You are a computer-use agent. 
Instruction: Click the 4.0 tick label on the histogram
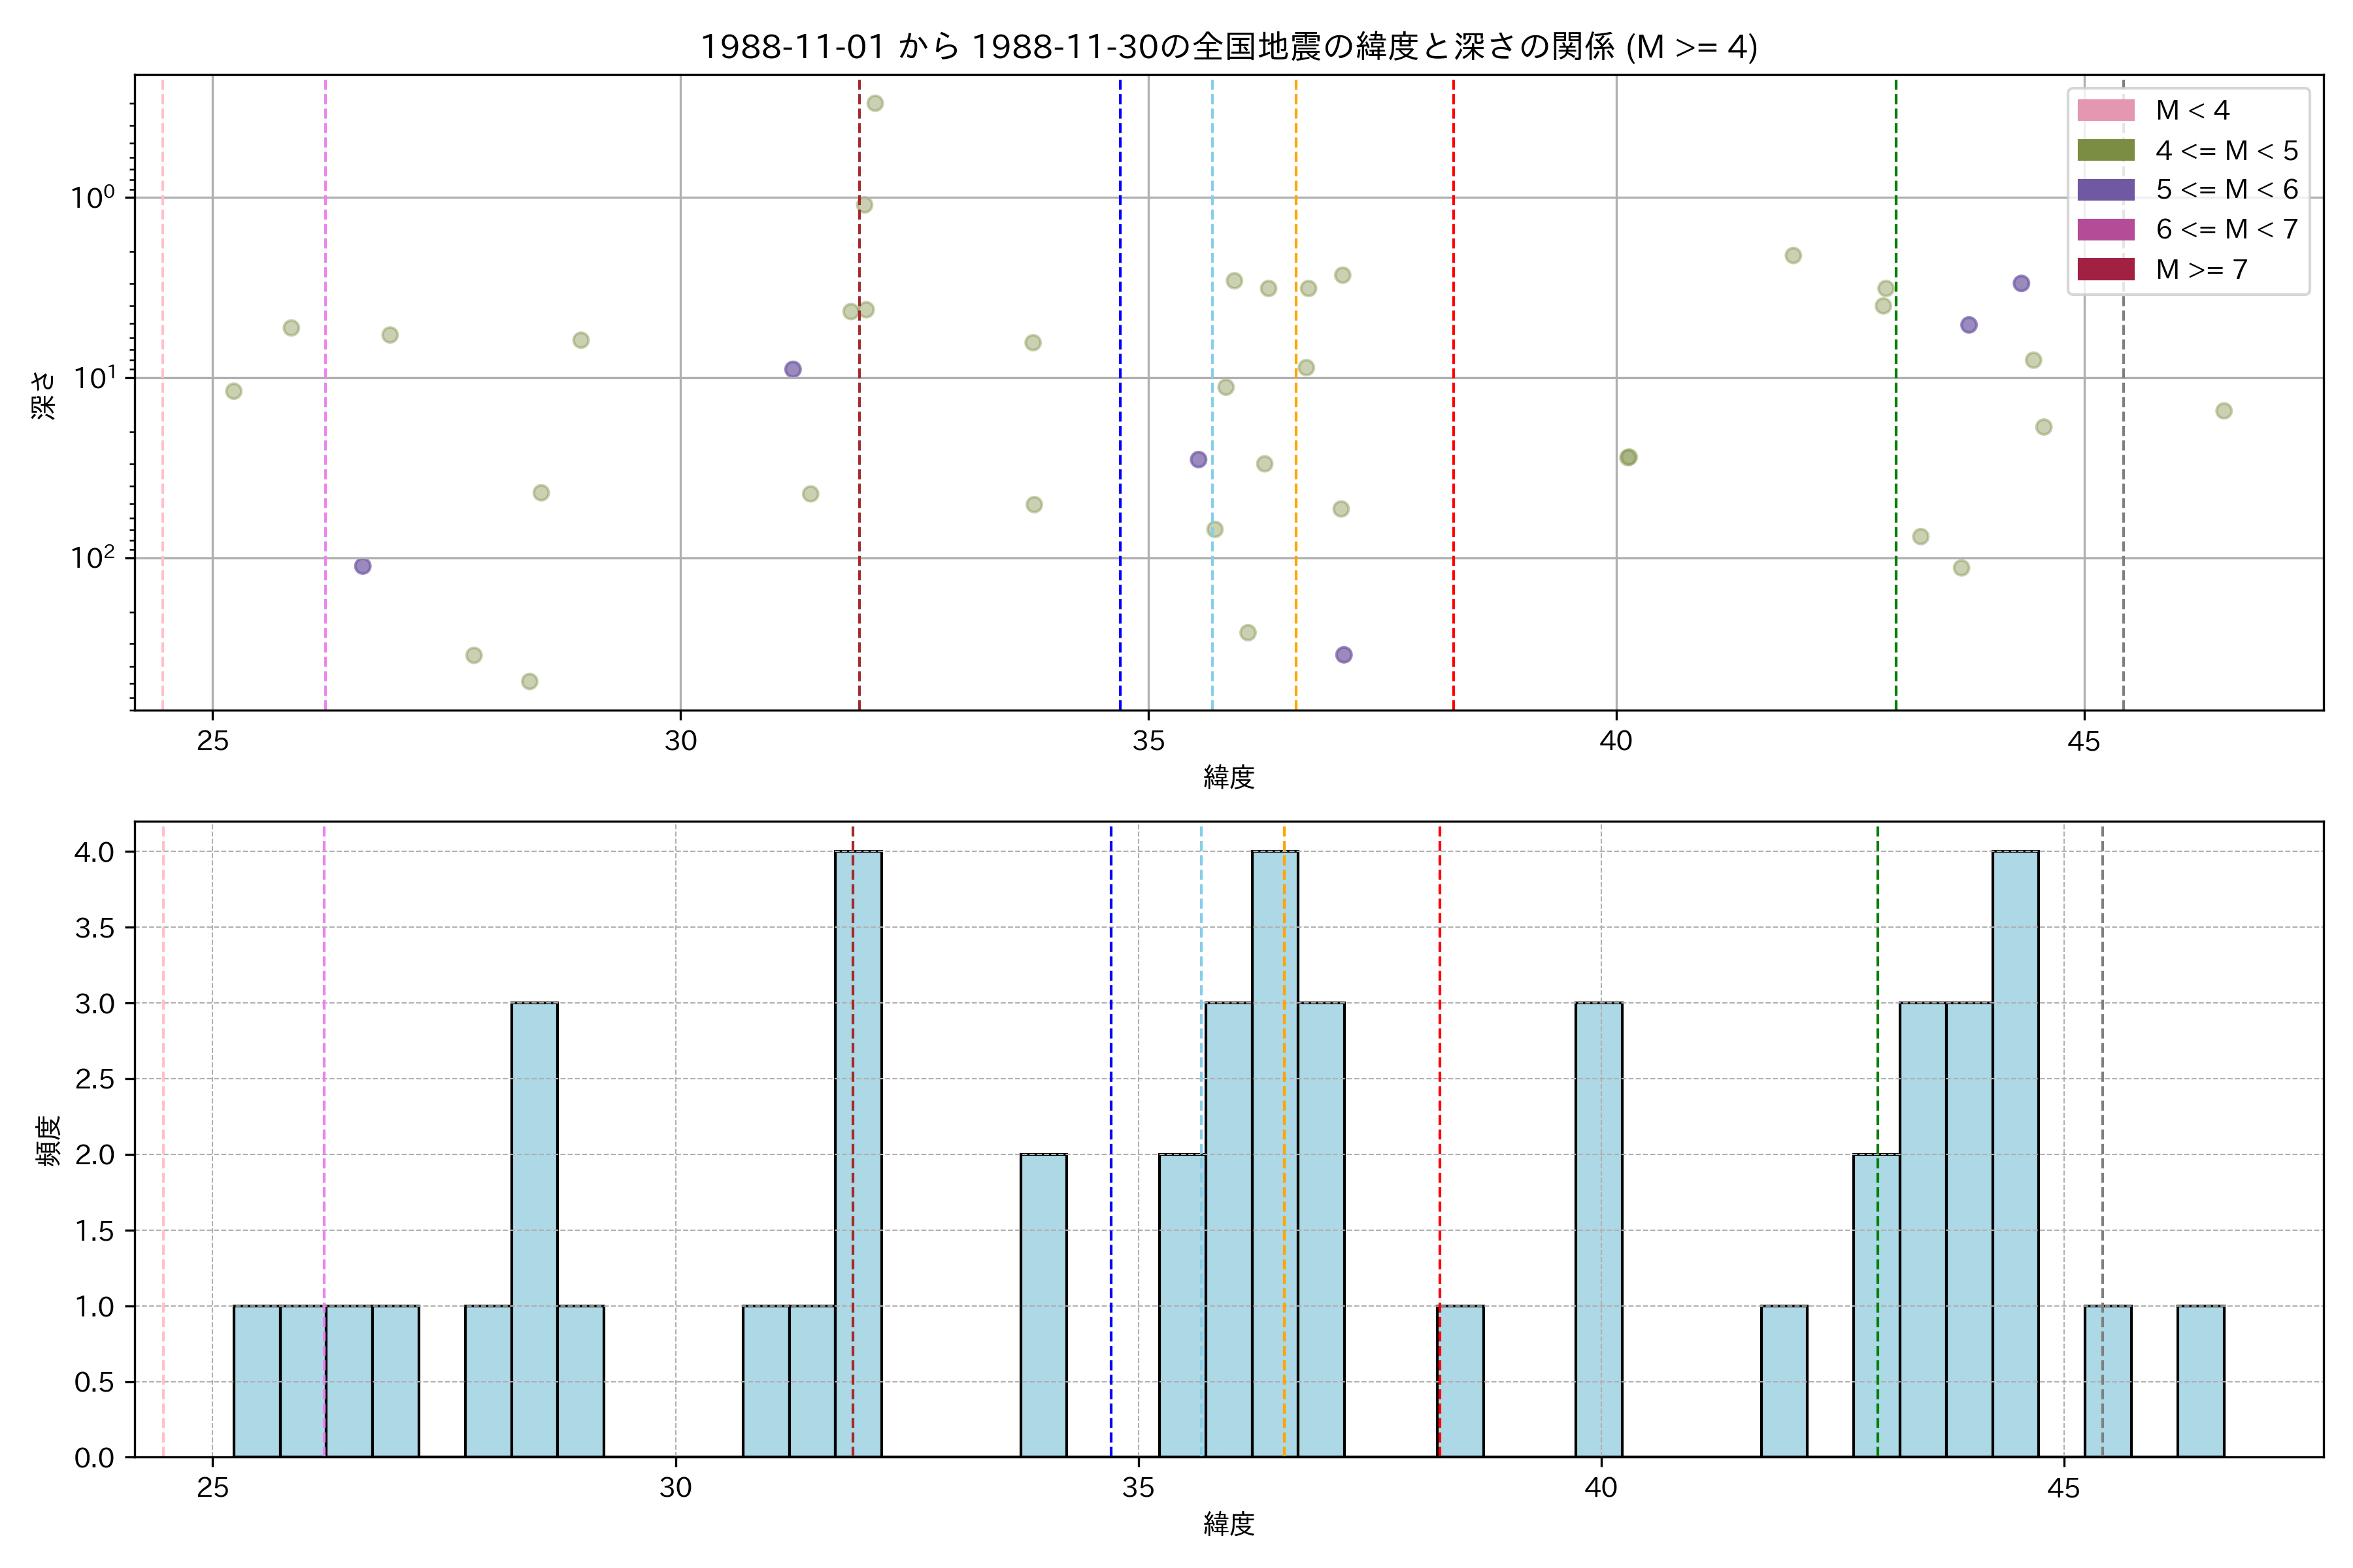(x=94, y=852)
